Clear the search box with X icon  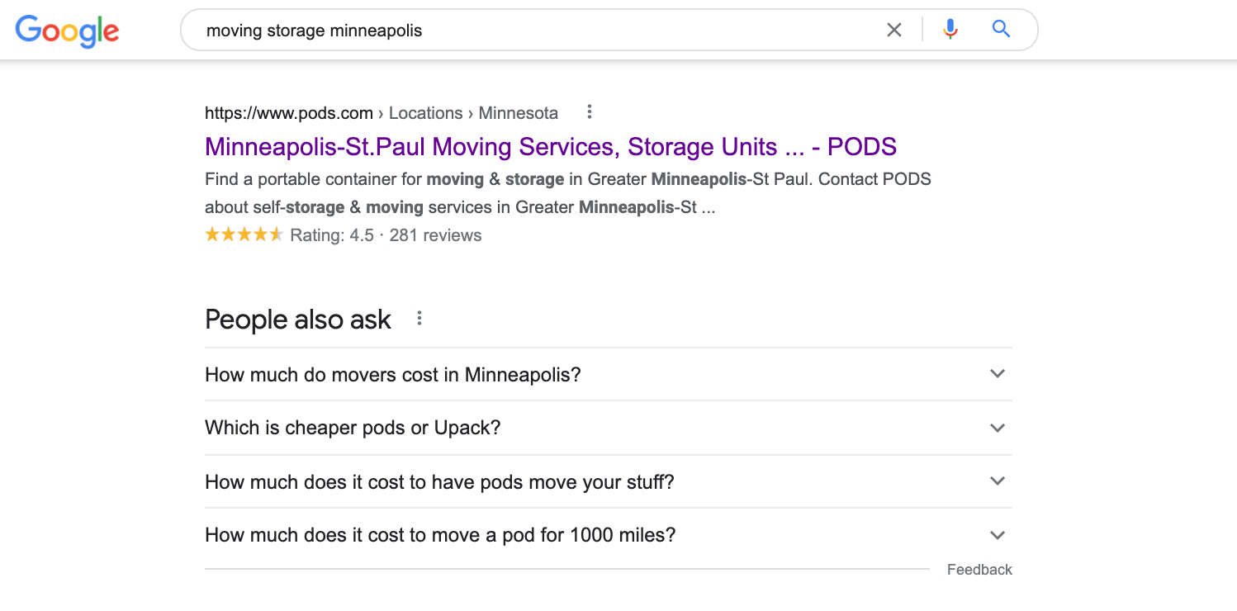point(894,31)
